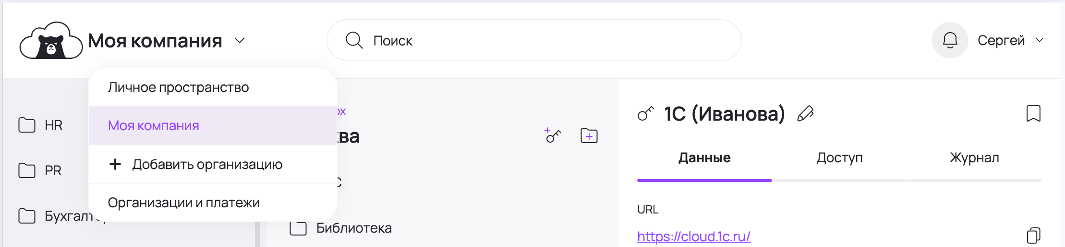Viewport: 1065px width, 247px height.
Task: Copy the URL using the copy icon
Action: 1033,236
